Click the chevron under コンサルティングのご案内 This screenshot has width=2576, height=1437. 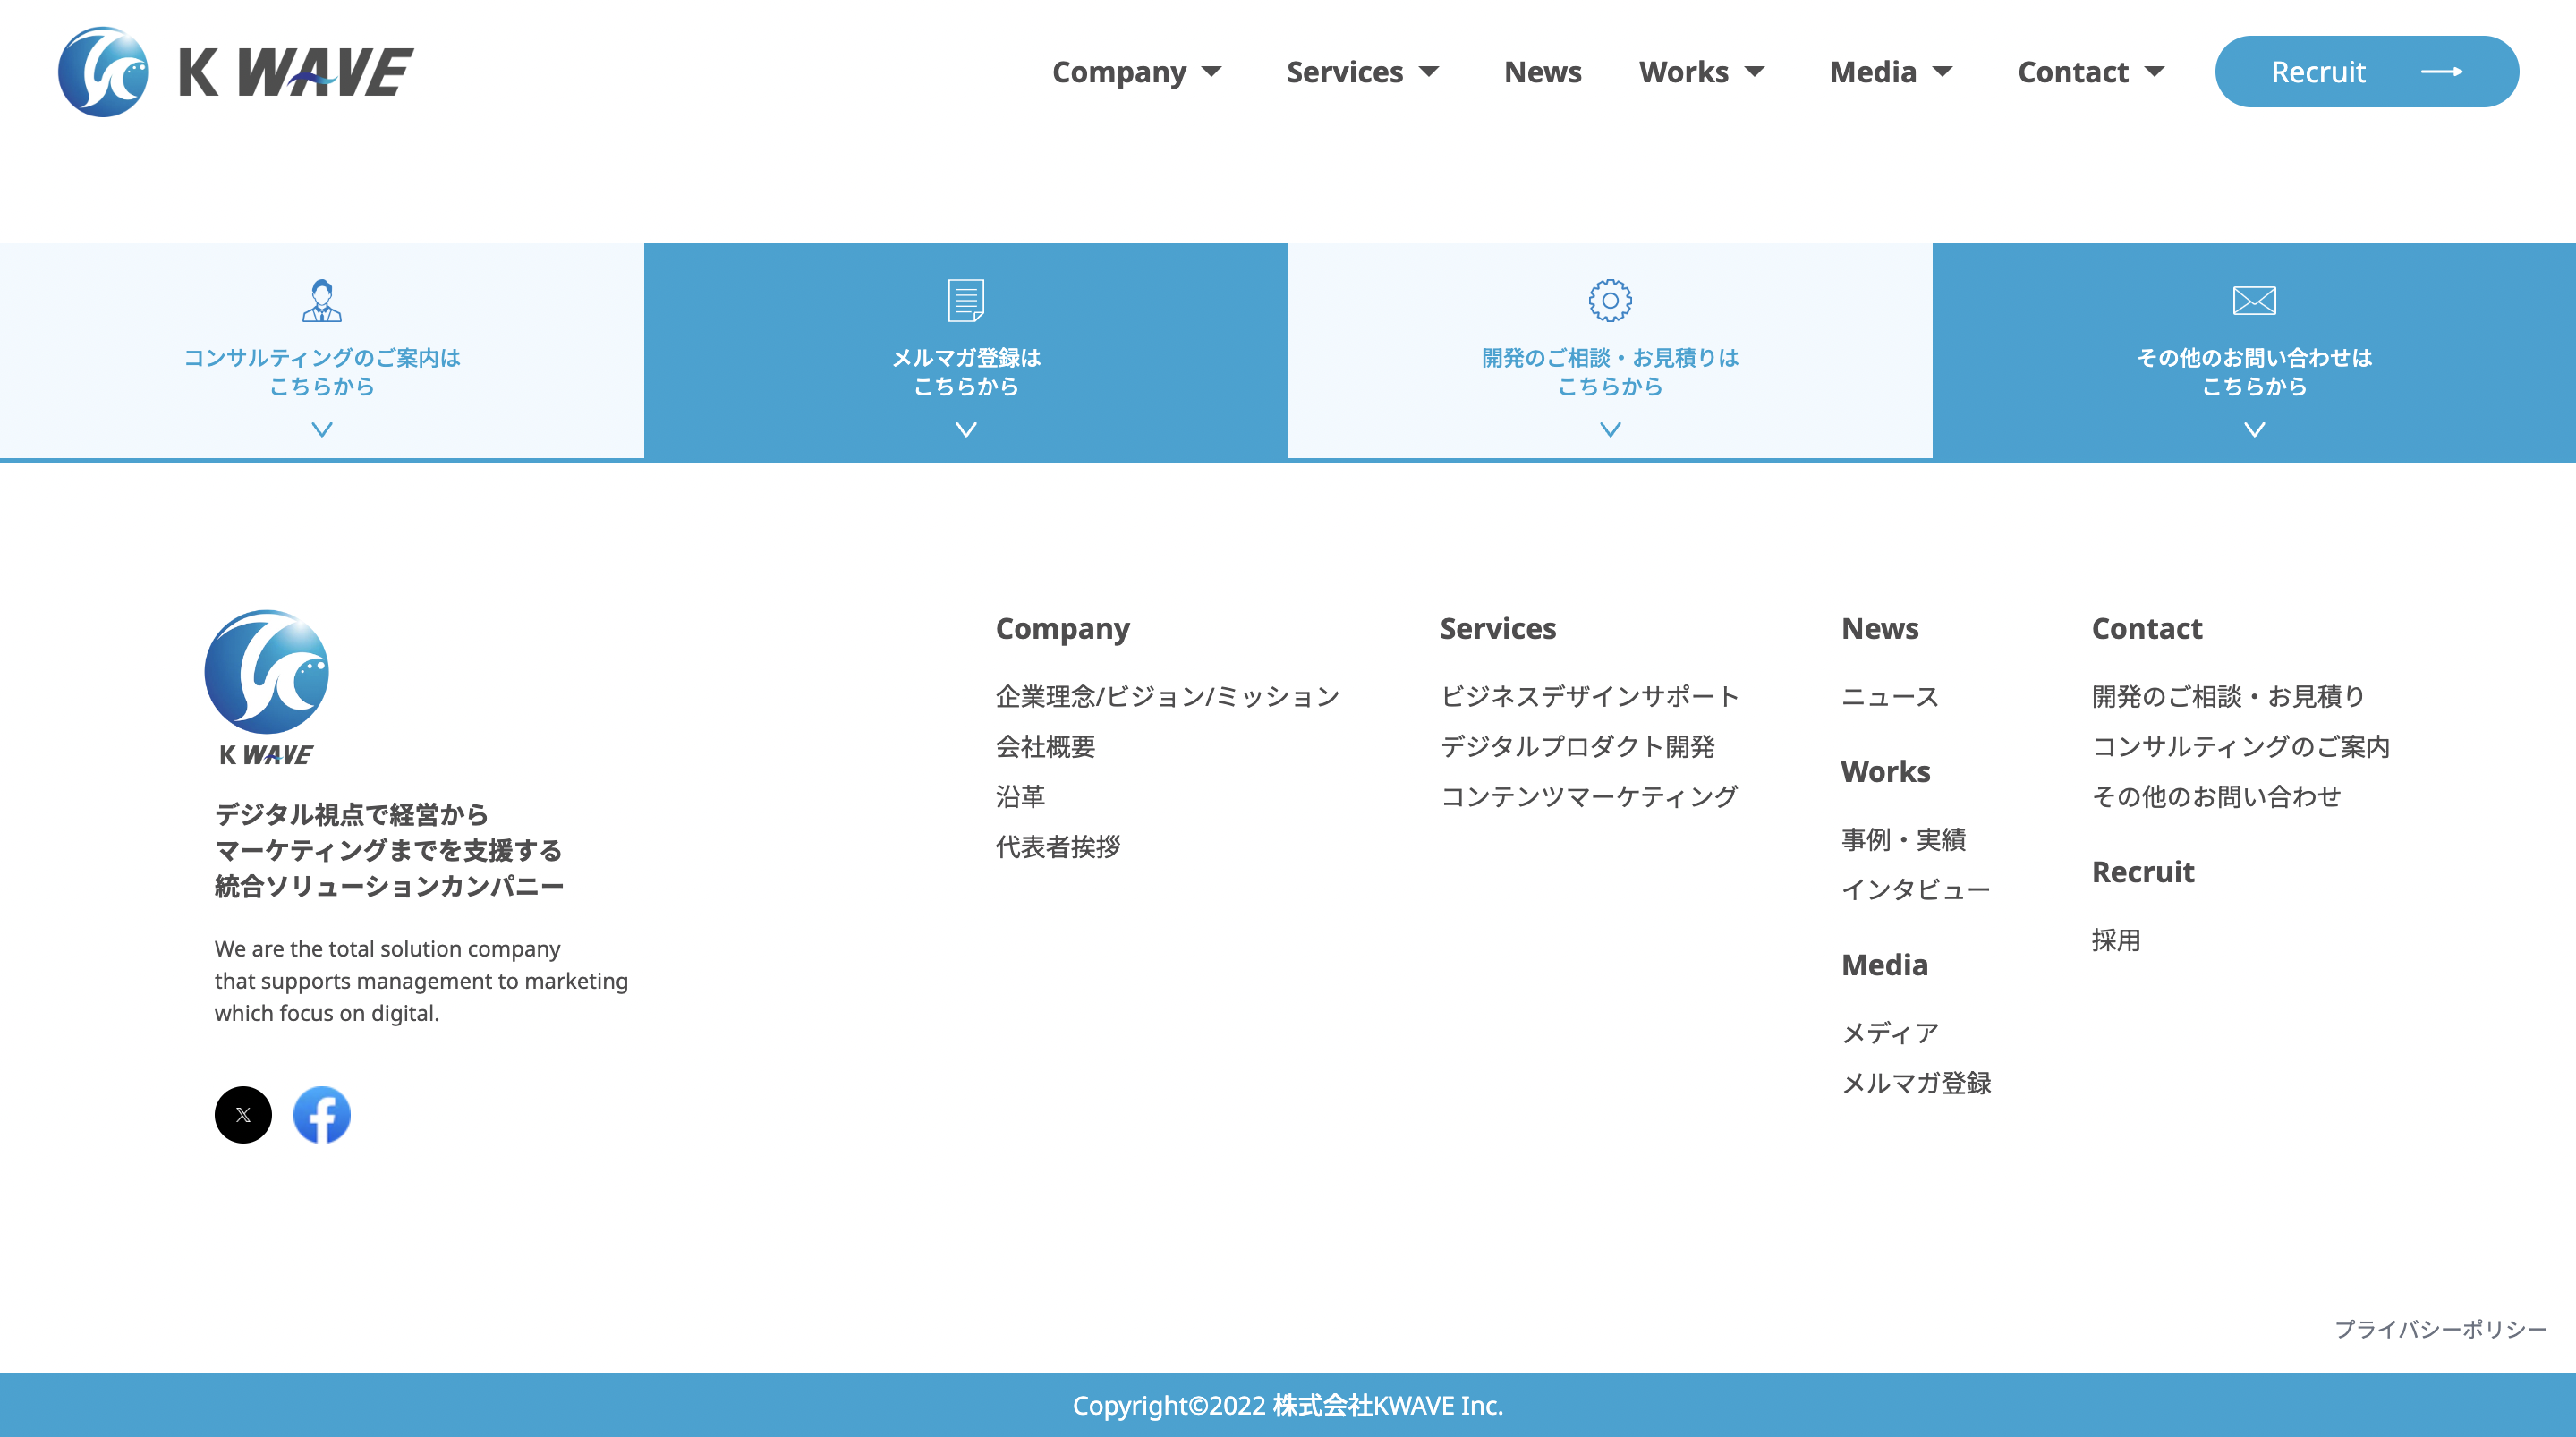pyautogui.click(x=322, y=429)
